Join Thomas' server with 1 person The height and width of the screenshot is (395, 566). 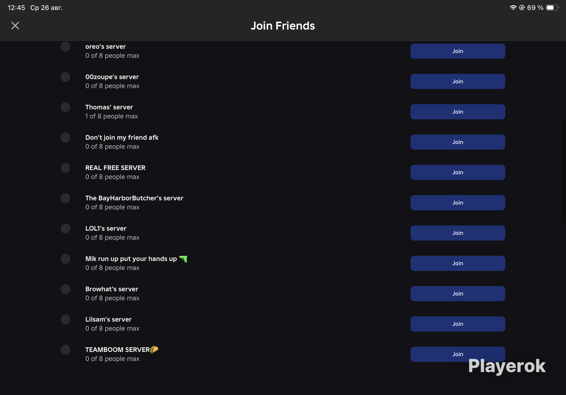[x=458, y=112]
